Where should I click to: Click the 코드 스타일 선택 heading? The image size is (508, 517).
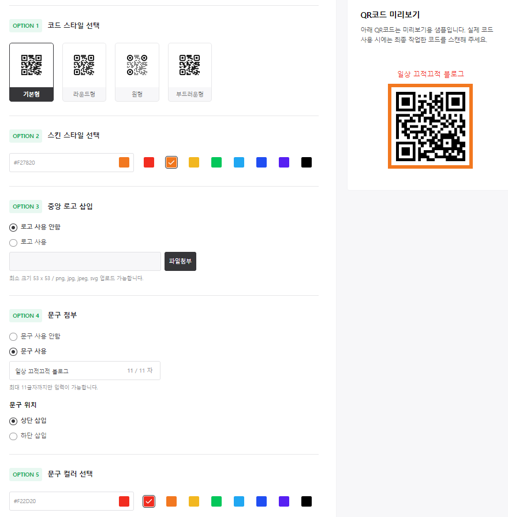tap(73, 25)
